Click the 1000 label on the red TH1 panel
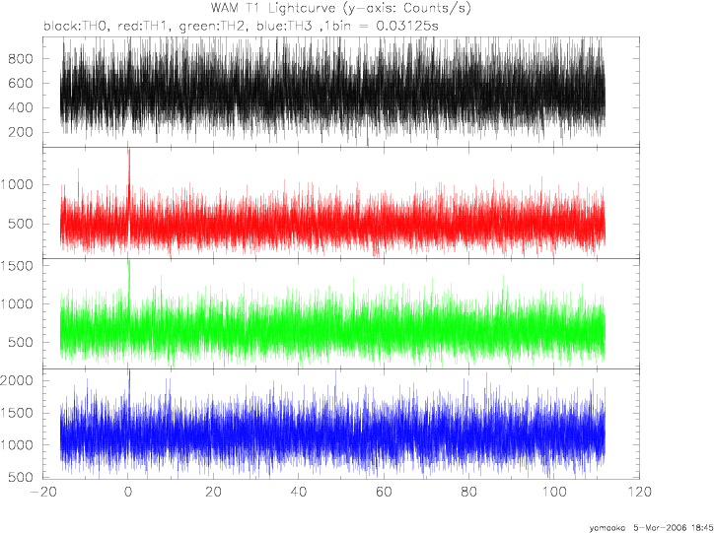 [x=17, y=184]
